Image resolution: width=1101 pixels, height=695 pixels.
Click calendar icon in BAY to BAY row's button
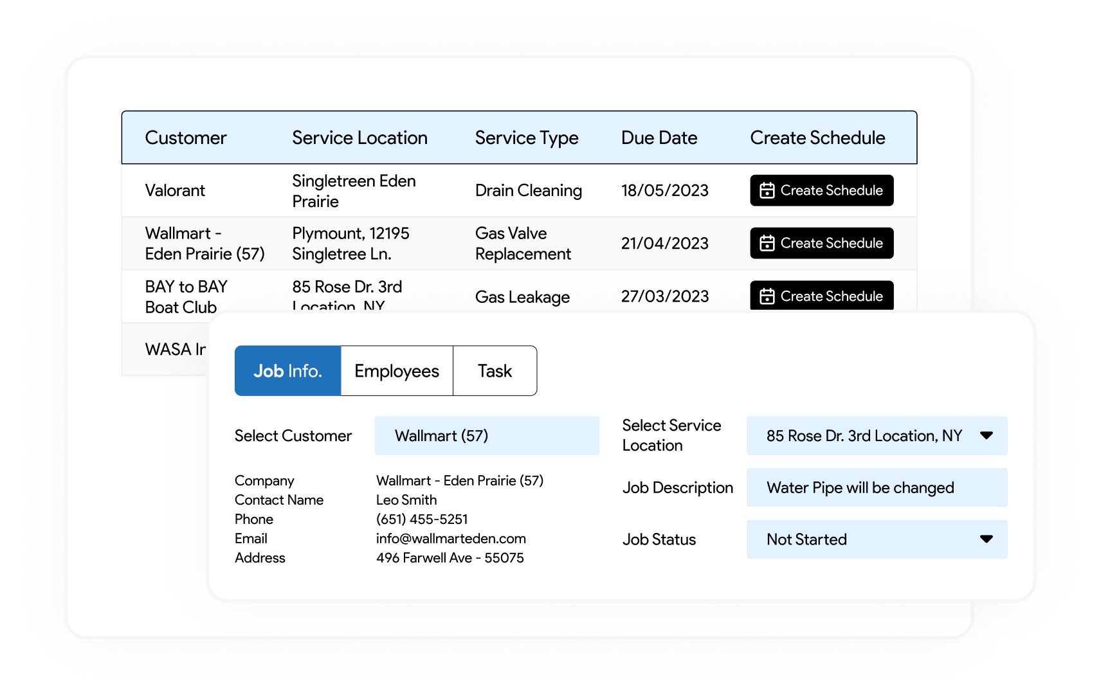coord(767,296)
